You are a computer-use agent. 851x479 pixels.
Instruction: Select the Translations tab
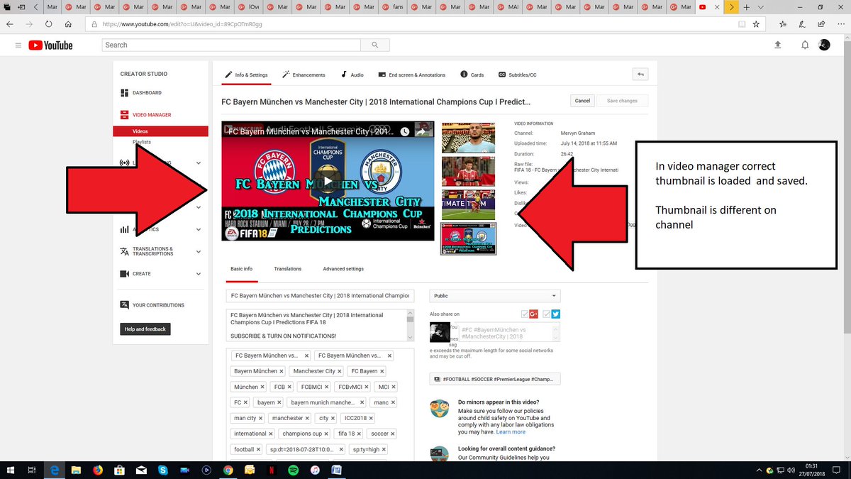[x=288, y=269]
